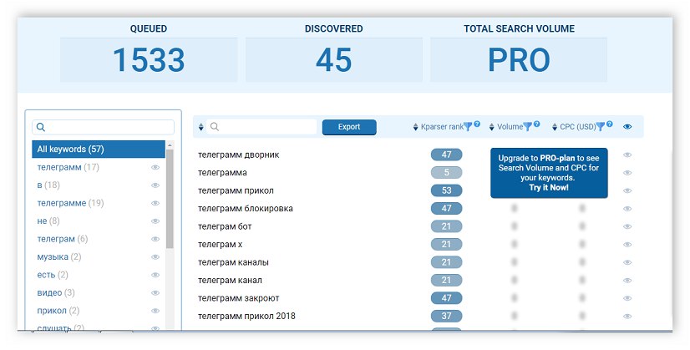
Task: Select the видео (3) group
Action: tap(56, 292)
